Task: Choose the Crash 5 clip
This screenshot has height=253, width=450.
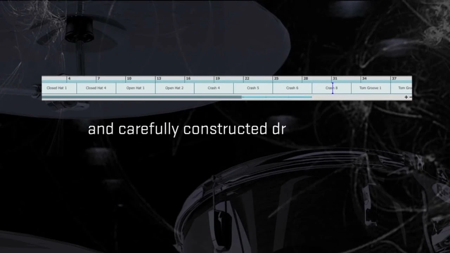Action: (253, 88)
